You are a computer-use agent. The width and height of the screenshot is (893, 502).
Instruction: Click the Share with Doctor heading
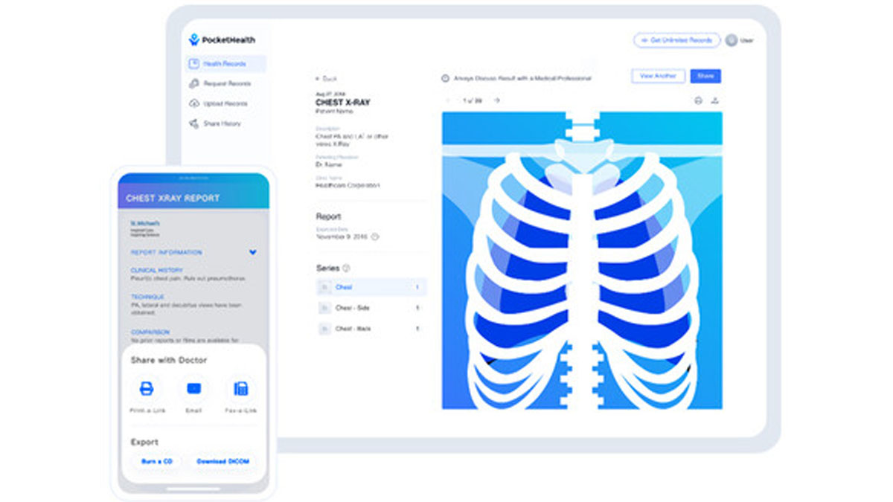coord(169,360)
